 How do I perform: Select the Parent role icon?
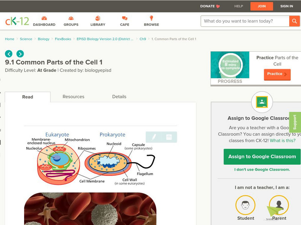279,205
